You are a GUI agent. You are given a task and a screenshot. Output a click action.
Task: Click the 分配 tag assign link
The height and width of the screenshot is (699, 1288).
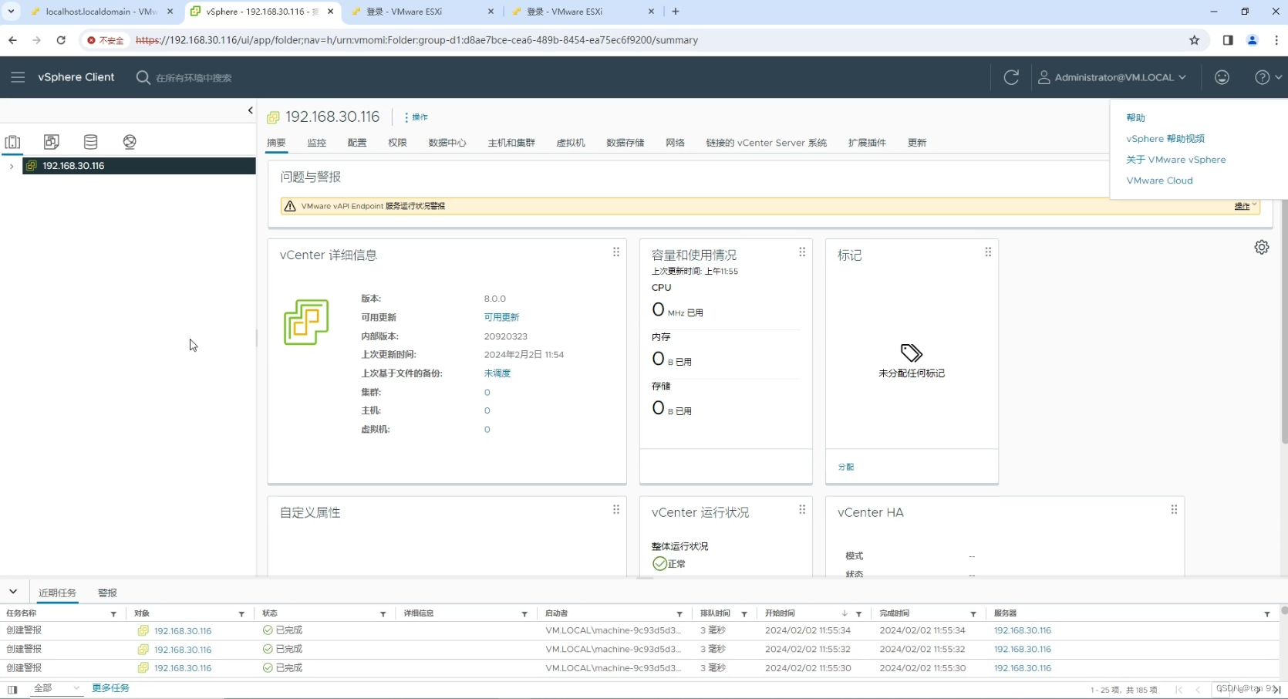[846, 467]
